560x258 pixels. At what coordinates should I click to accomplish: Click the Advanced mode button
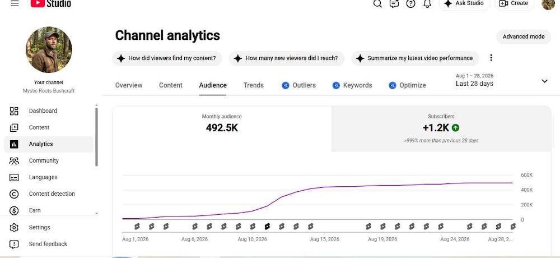[x=524, y=36]
